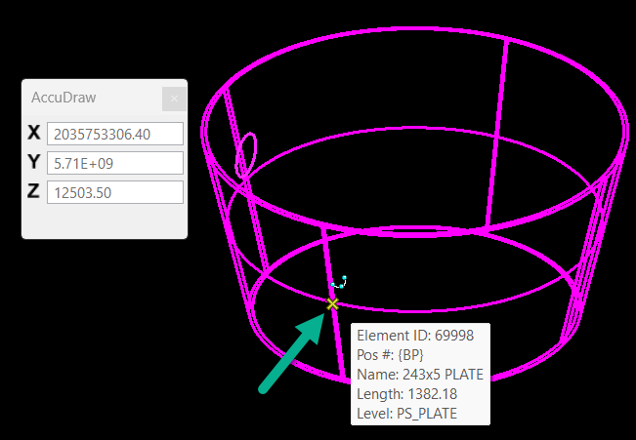Click the 'Level: PS_PLATE' tooltip line
Image resolution: width=636 pixels, height=440 pixels.
pyautogui.click(x=406, y=414)
